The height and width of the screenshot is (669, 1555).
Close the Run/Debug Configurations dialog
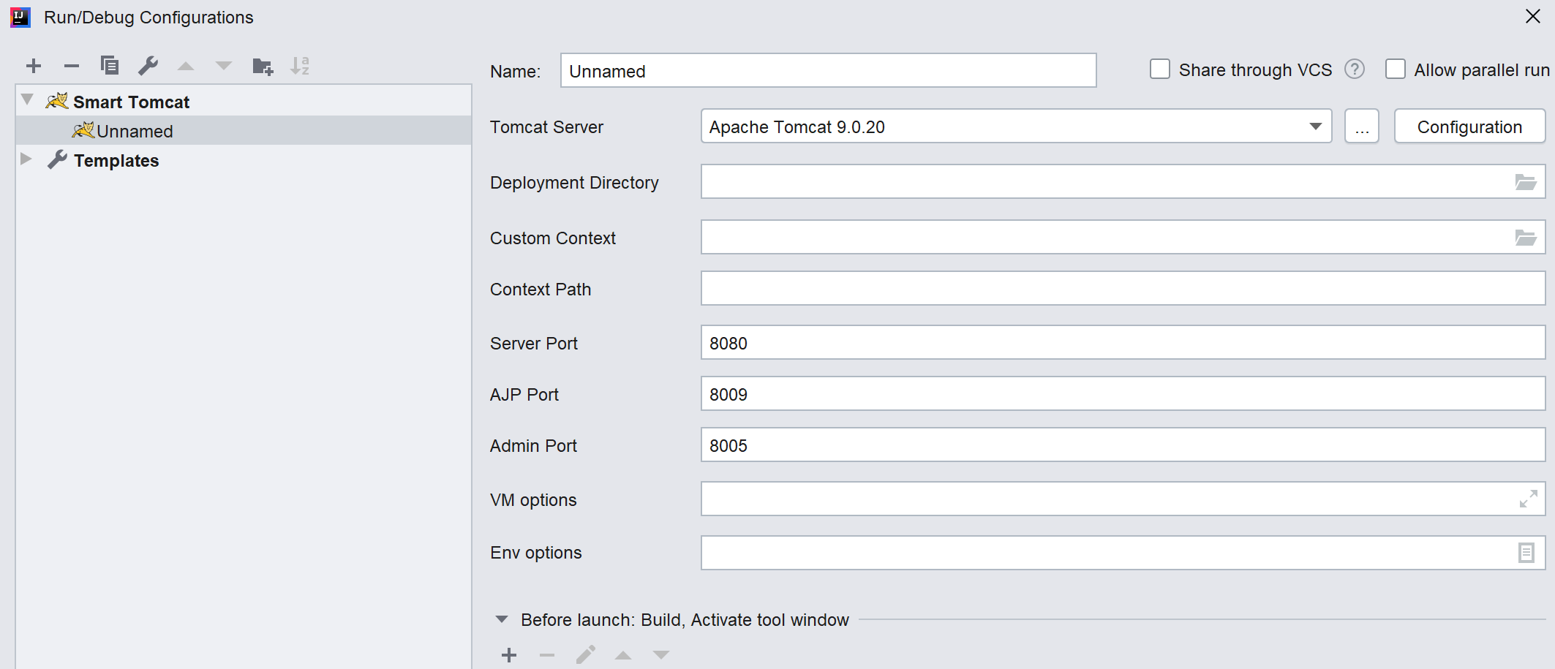pos(1533,16)
